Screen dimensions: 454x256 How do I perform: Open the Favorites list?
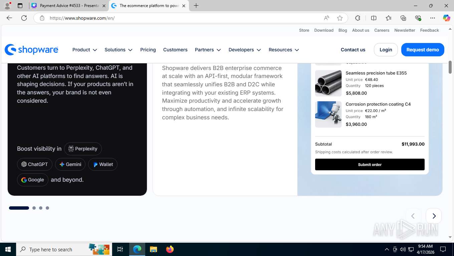(389, 18)
